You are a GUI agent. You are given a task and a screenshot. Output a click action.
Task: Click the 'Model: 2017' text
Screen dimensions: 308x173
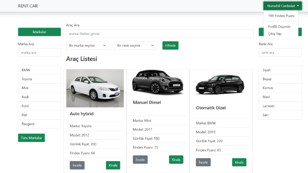point(143,130)
